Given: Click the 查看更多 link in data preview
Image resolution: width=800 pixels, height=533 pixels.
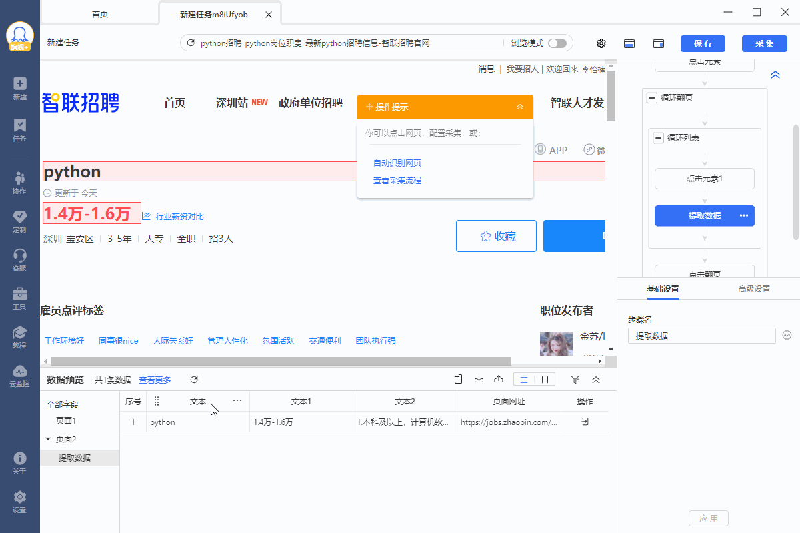Looking at the screenshot, I should 155,380.
